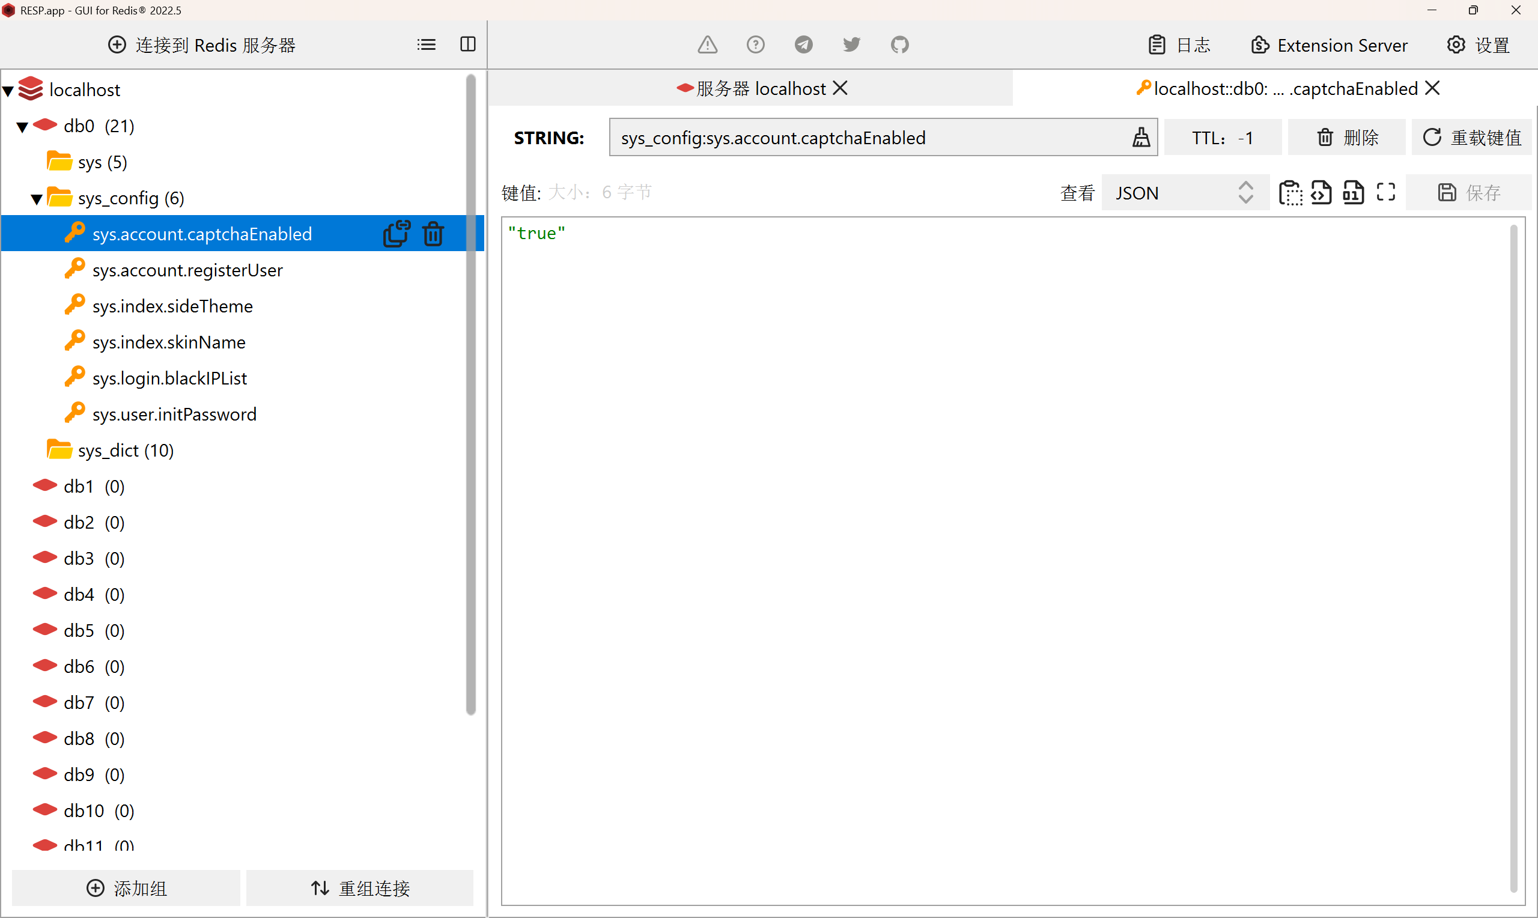Click the binary 01 file icon
The image size is (1538, 918).
click(1353, 192)
